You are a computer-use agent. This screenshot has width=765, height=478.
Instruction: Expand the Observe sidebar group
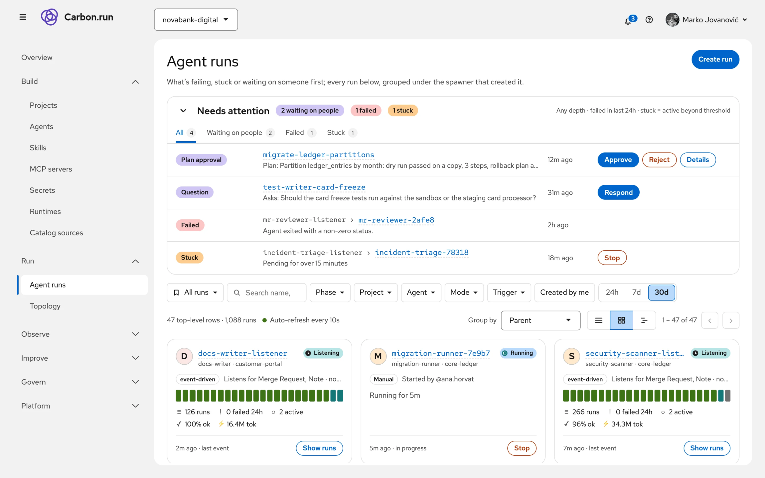pyautogui.click(x=80, y=334)
